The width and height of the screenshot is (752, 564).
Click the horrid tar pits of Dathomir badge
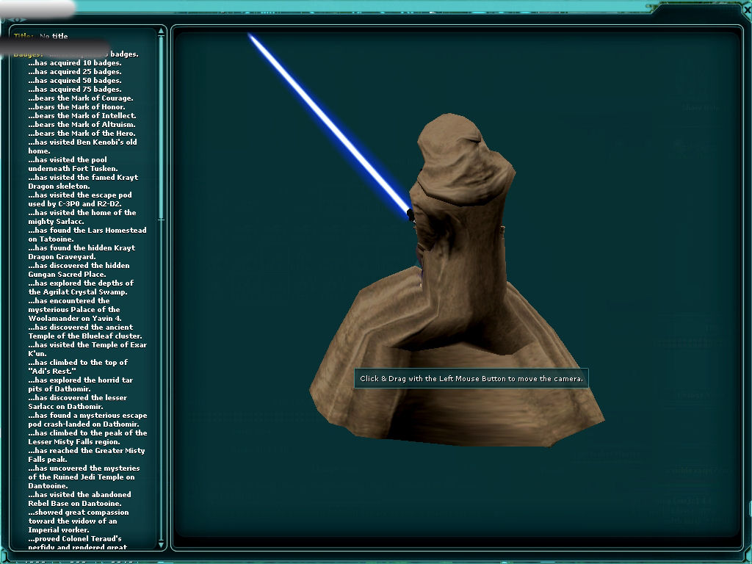(81, 384)
